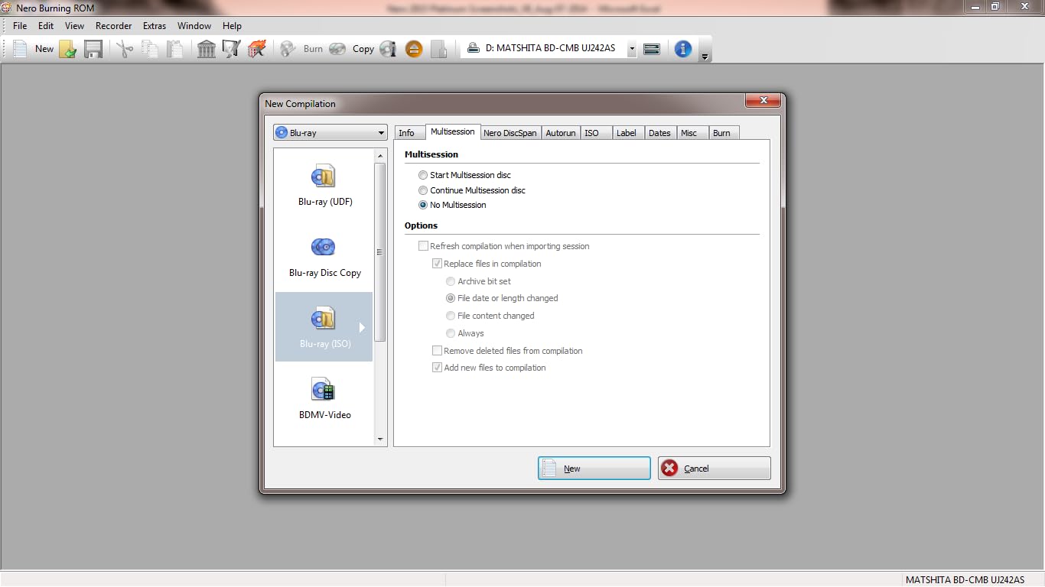Switch to the Burn tab
The image size is (1045, 587).
(724, 133)
